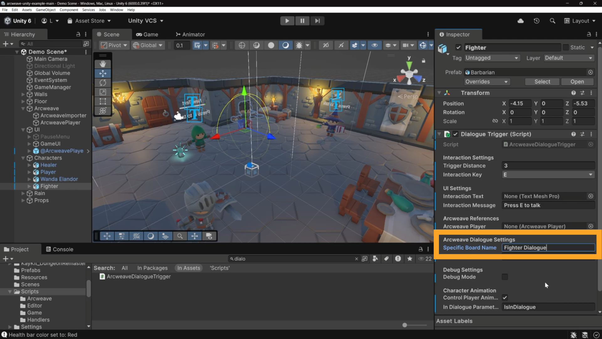Open the prefab Overrides dropdown
Image resolution: width=602 pixels, height=339 pixels.
pyautogui.click(x=487, y=82)
